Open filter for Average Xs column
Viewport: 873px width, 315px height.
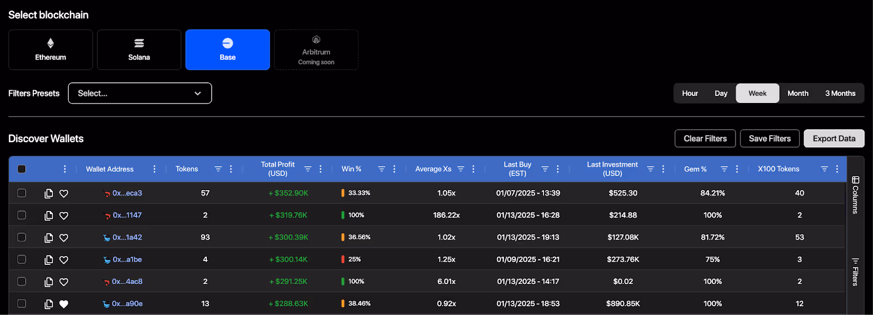461,169
